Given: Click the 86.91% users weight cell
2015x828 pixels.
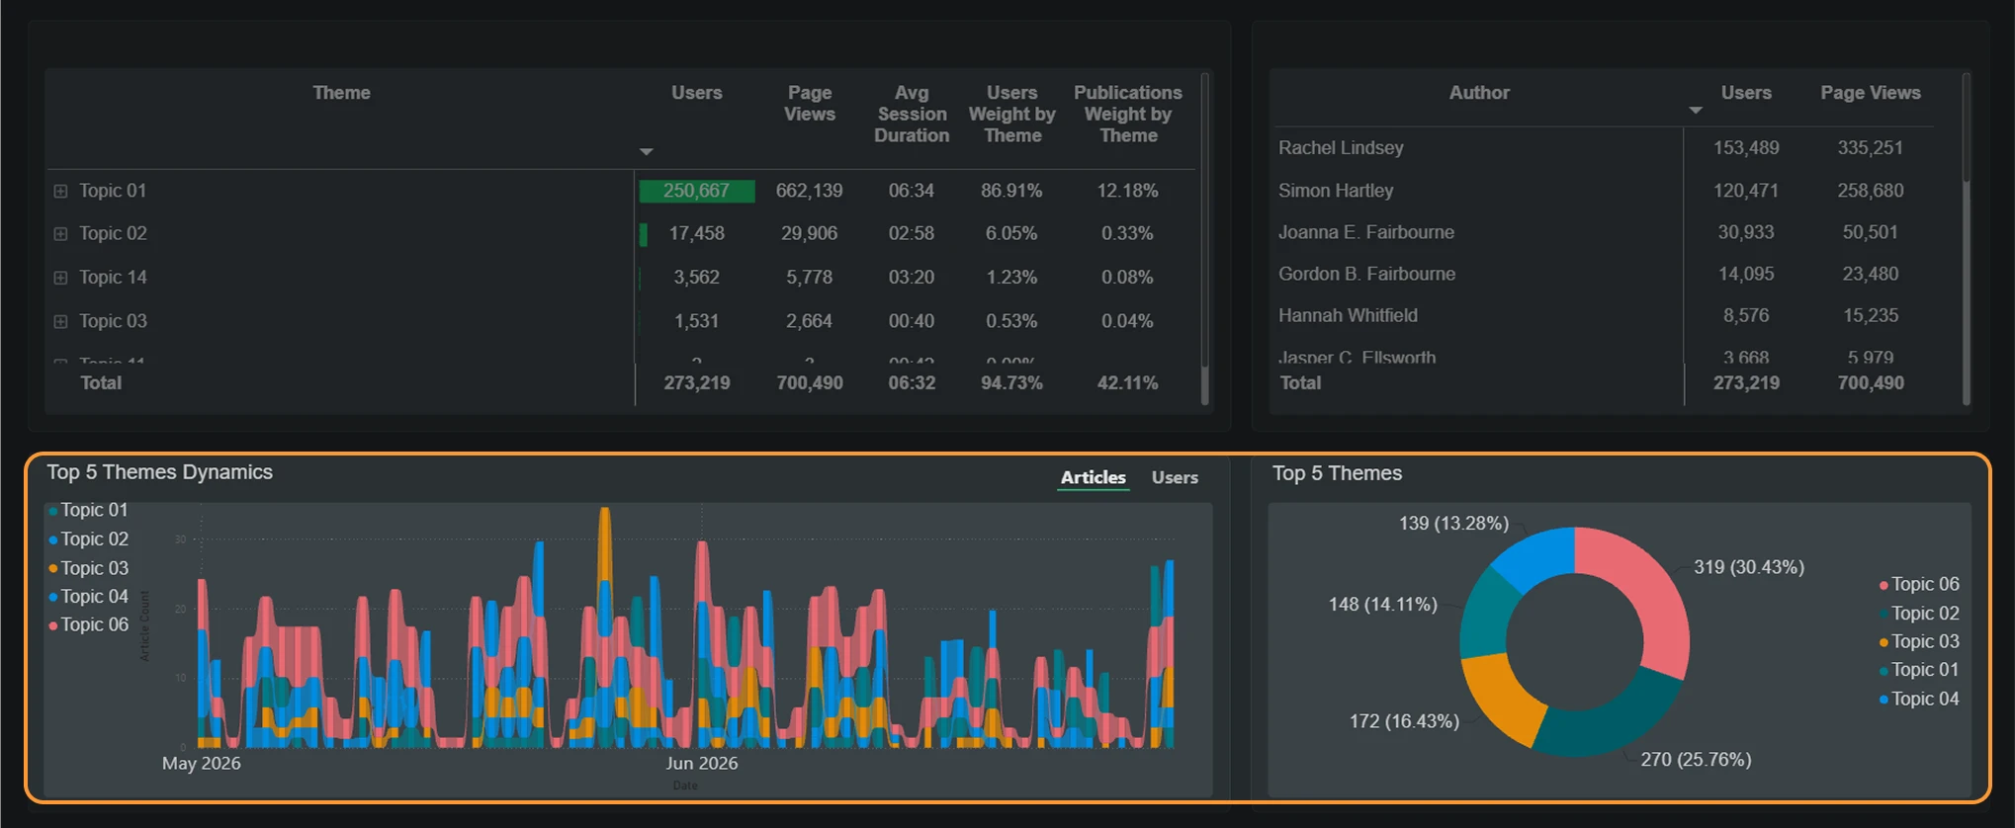Looking at the screenshot, I should (x=1011, y=191).
